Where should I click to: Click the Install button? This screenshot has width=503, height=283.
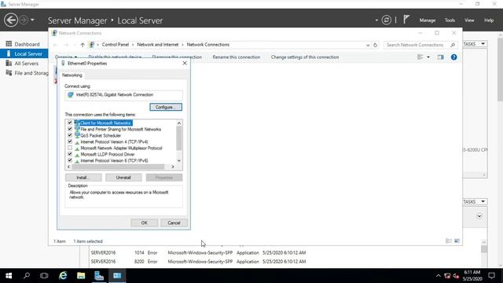click(83, 178)
